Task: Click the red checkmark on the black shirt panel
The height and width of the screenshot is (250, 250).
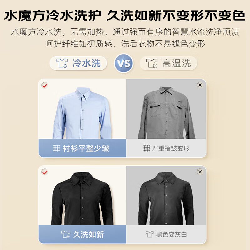Action: (x=45, y=172)
